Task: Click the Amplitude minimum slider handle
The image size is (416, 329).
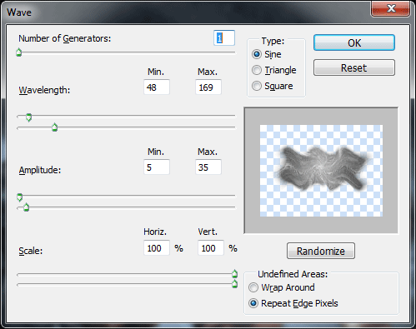Action: [x=19, y=197]
